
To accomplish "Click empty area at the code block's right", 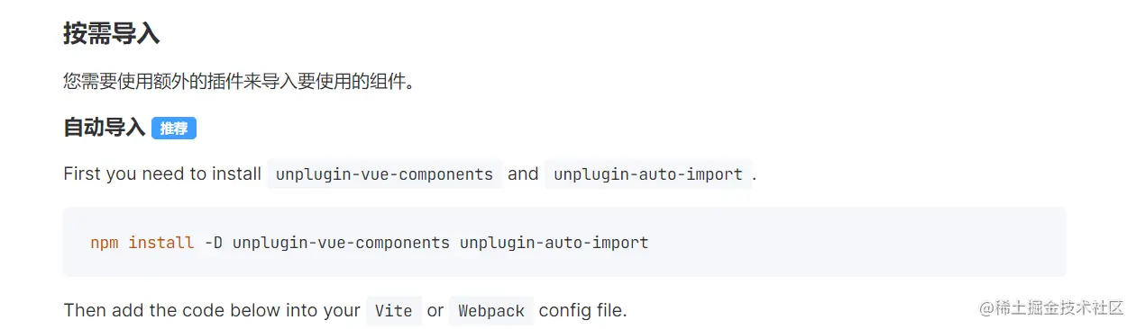I will (x=857, y=242).
